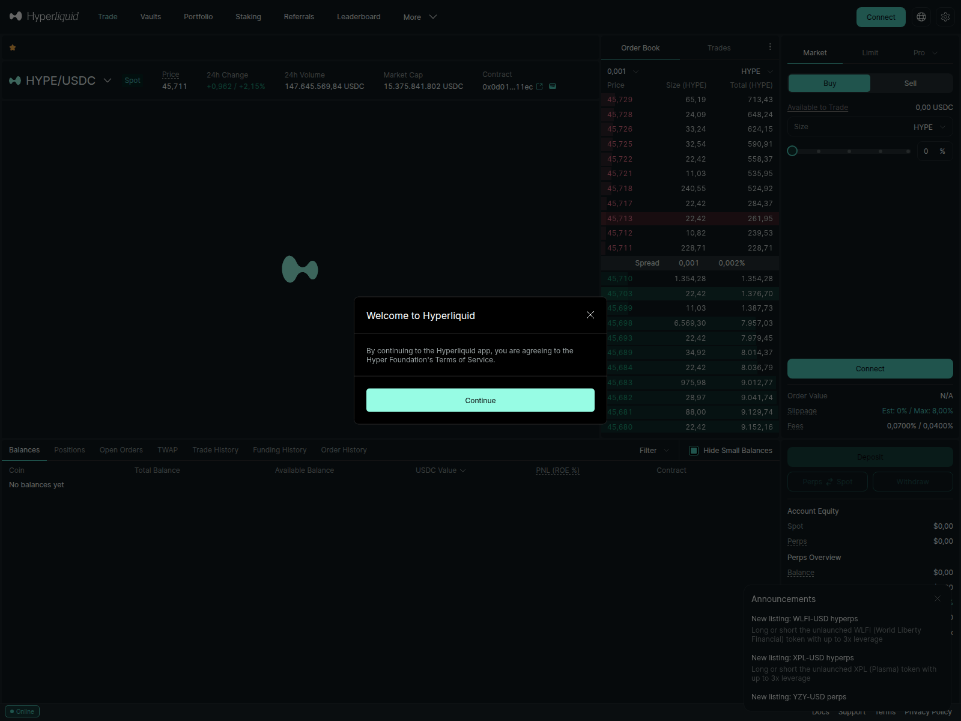The image size is (961, 721).
Task: Close the Announcements panel
Action: coord(938,598)
